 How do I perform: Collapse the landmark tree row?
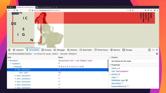pos(11,64)
